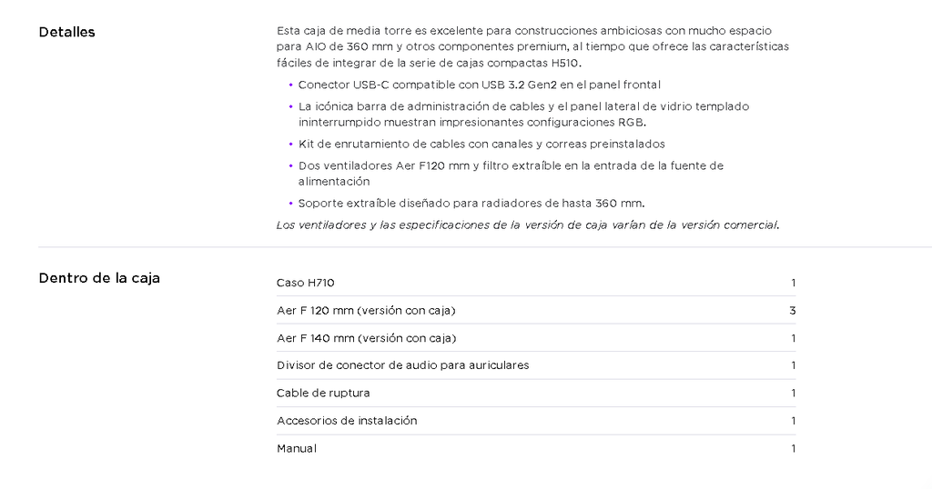Click the intro paragraph about the media torre case
Image resolution: width=932 pixels, height=489 pixels.
[532, 46]
